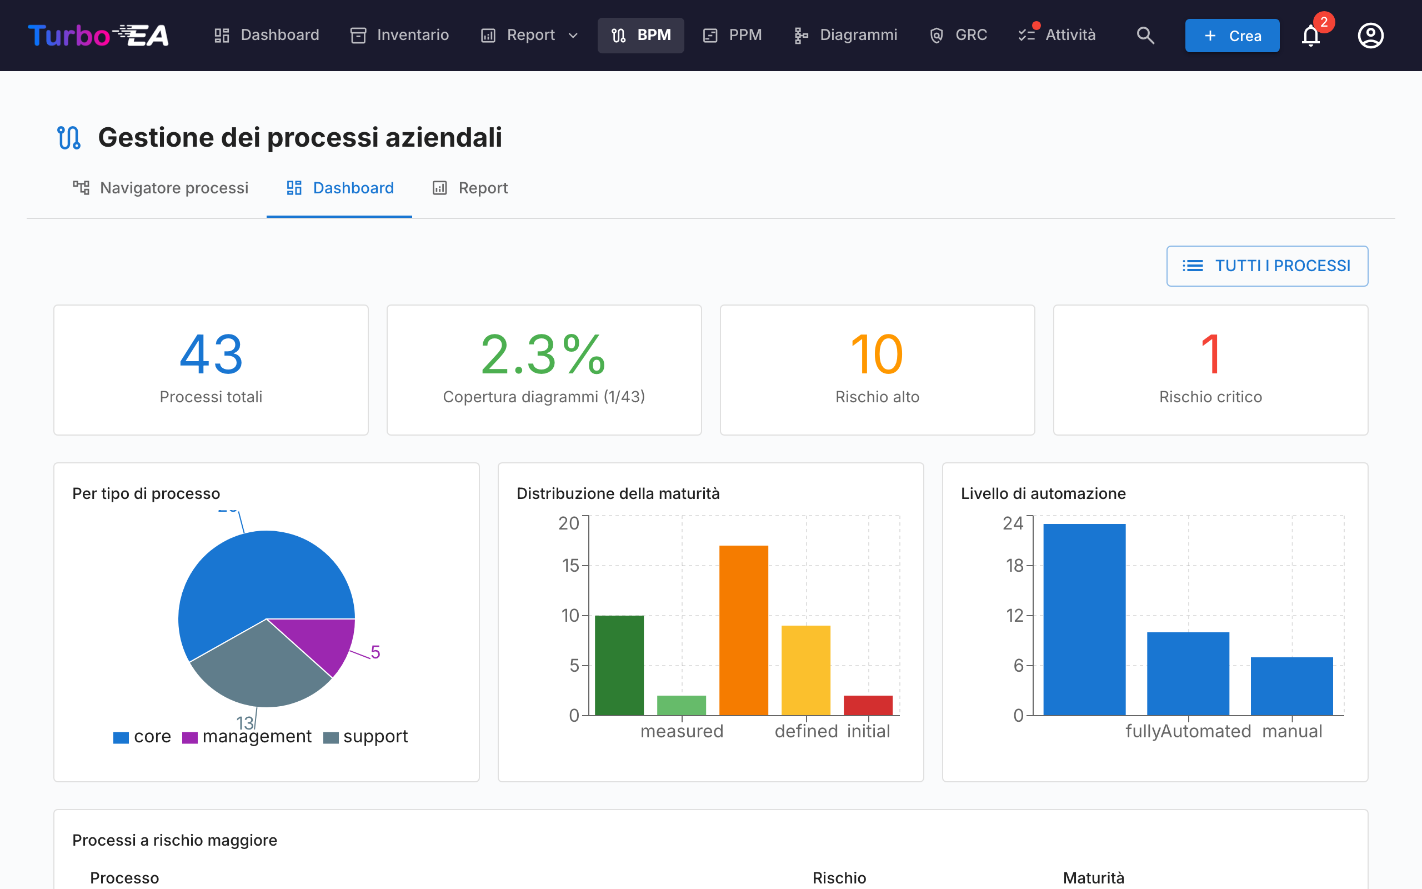Click the GRC shield icon
1422x889 pixels.
pos(936,35)
